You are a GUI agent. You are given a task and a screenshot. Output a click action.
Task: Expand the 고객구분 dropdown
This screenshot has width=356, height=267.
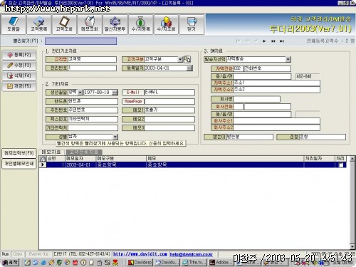tap(180, 59)
